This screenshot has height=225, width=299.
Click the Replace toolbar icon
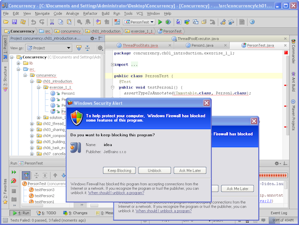88,22
